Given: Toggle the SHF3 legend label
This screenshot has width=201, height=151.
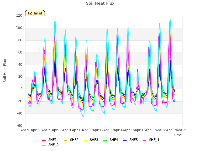Looking at the screenshot, I should 94,140.
